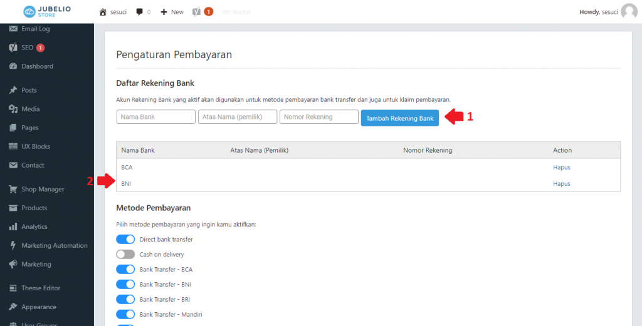Click the Media icon in sidebar
642x326 pixels.
point(13,109)
